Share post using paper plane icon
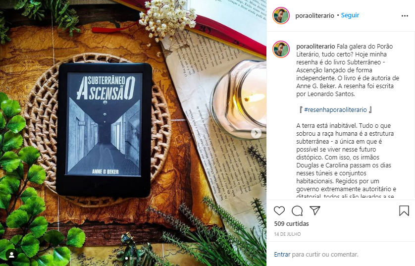415x266 pixels. [315, 211]
